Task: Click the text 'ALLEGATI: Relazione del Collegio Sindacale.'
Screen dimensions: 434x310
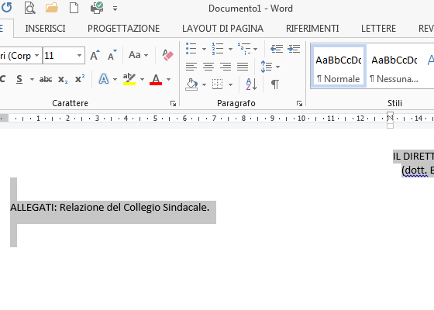Action: pos(110,208)
